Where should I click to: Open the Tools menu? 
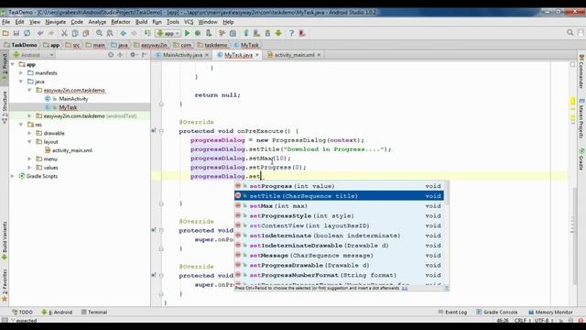[173, 22]
